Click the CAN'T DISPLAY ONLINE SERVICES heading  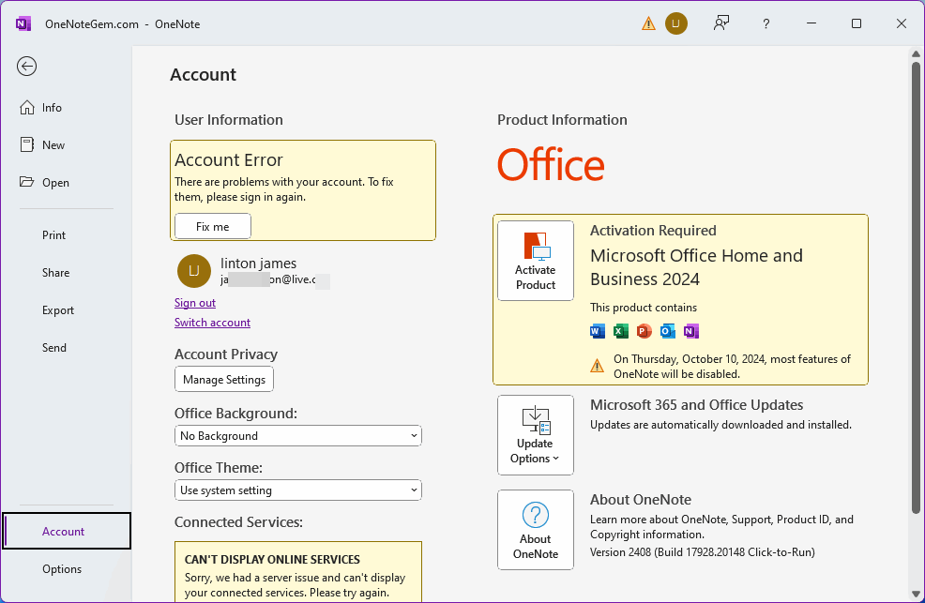(x=272, y=559)
